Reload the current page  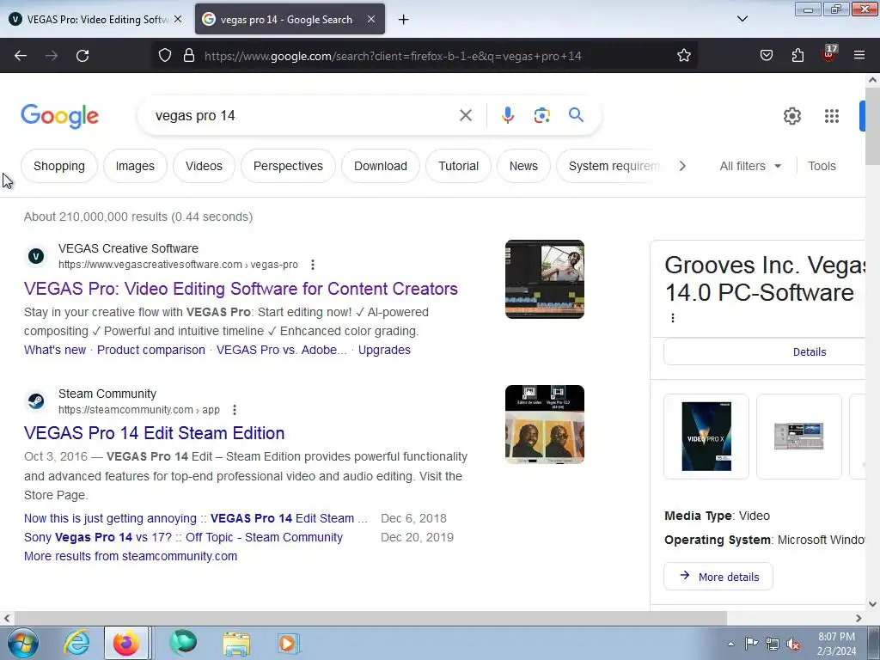[82, 56]
